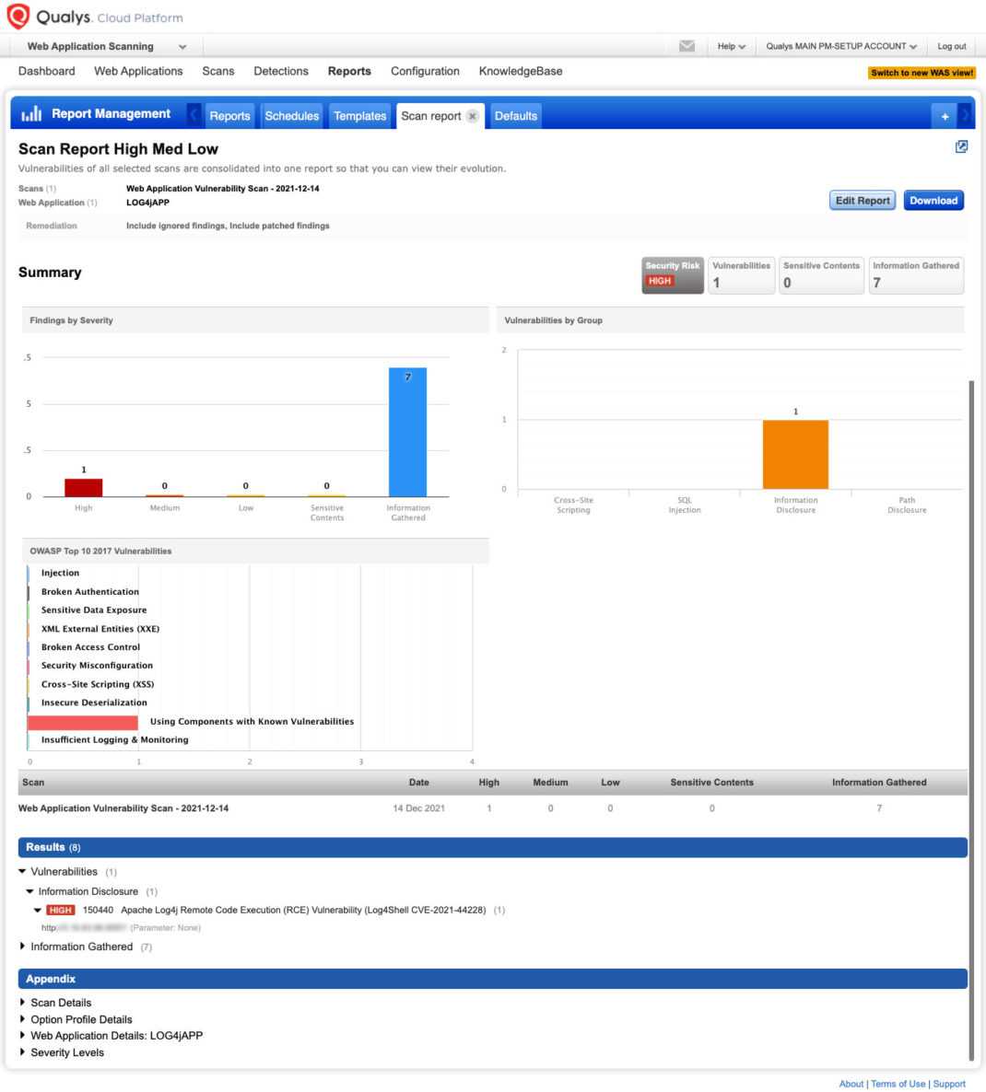Click the envelope messages icon
The height and width of the screenshot is (1092, 986).
pyautogui.click(x=687, y=46)
